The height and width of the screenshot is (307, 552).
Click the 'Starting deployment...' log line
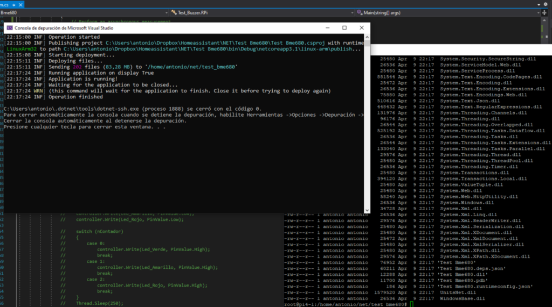point(81,55)
